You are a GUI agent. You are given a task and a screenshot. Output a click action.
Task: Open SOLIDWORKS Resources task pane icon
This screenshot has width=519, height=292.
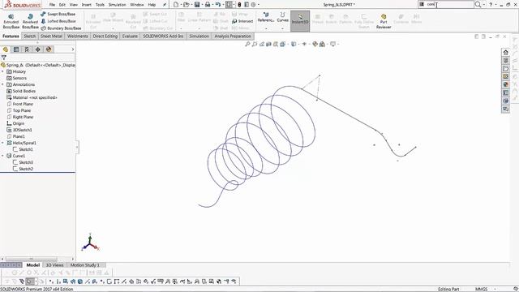(505, 52)
